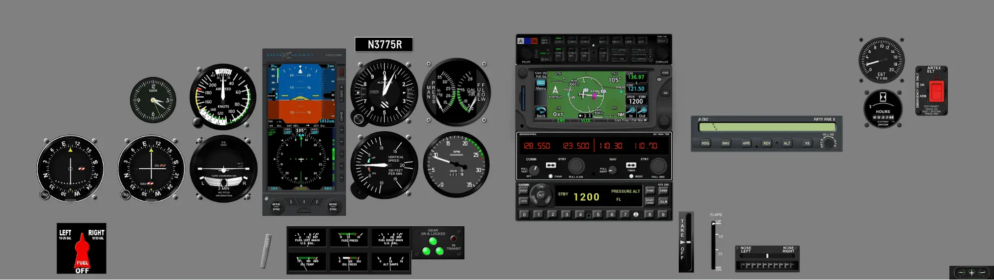The height and width of the screenshot is (280, 994).
Task: Click the COMM PULL TEST volume knob
Action: point(533,170)
